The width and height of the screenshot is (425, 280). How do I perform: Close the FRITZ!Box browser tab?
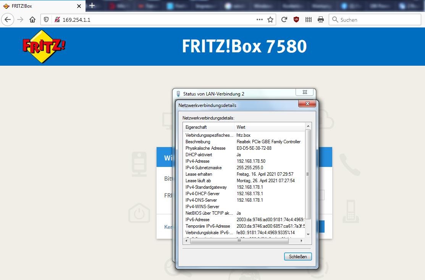tap(79, 6)
